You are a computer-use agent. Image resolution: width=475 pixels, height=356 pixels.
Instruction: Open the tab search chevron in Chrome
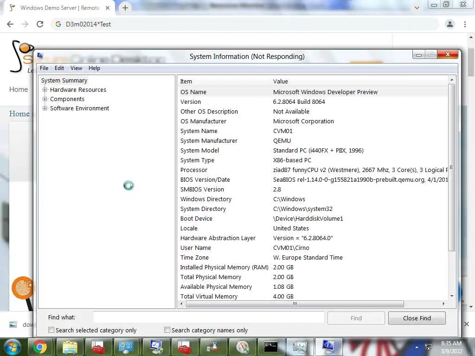417,8
